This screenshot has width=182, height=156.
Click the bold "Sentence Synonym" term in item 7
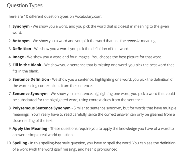click(30, 93)
